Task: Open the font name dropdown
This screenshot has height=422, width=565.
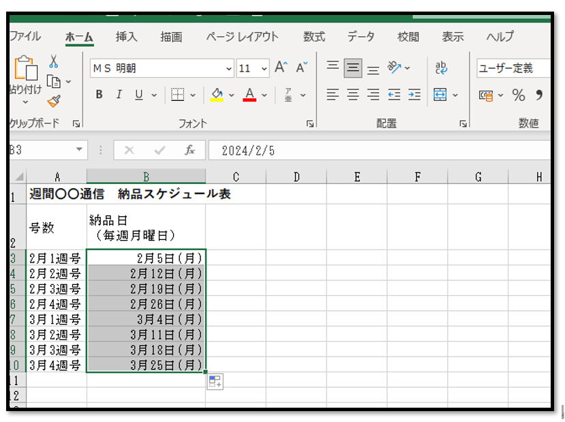Action: (x=228, y=68)
